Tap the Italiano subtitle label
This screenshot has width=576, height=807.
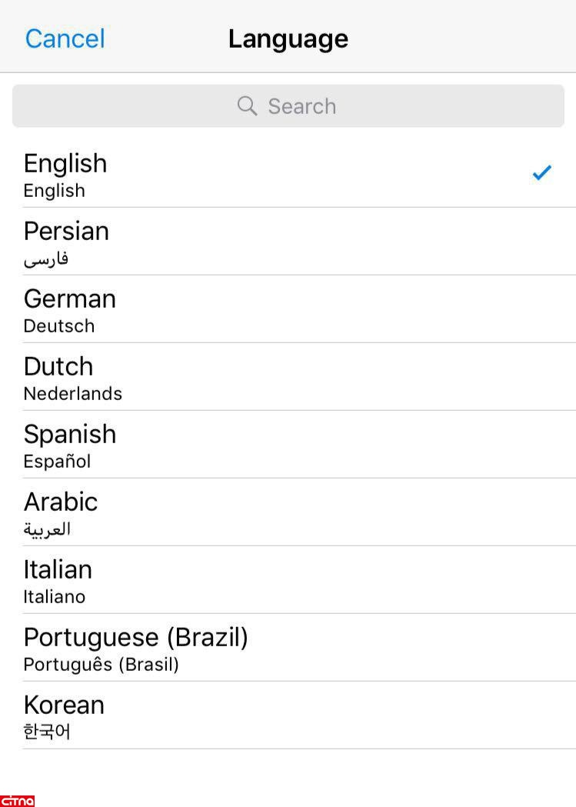(x=55, y=597)
